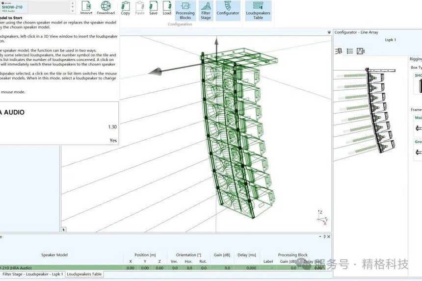
Task: Click the 'Configurator - Line Array' panel title
Action: click(x=356, y=32)
